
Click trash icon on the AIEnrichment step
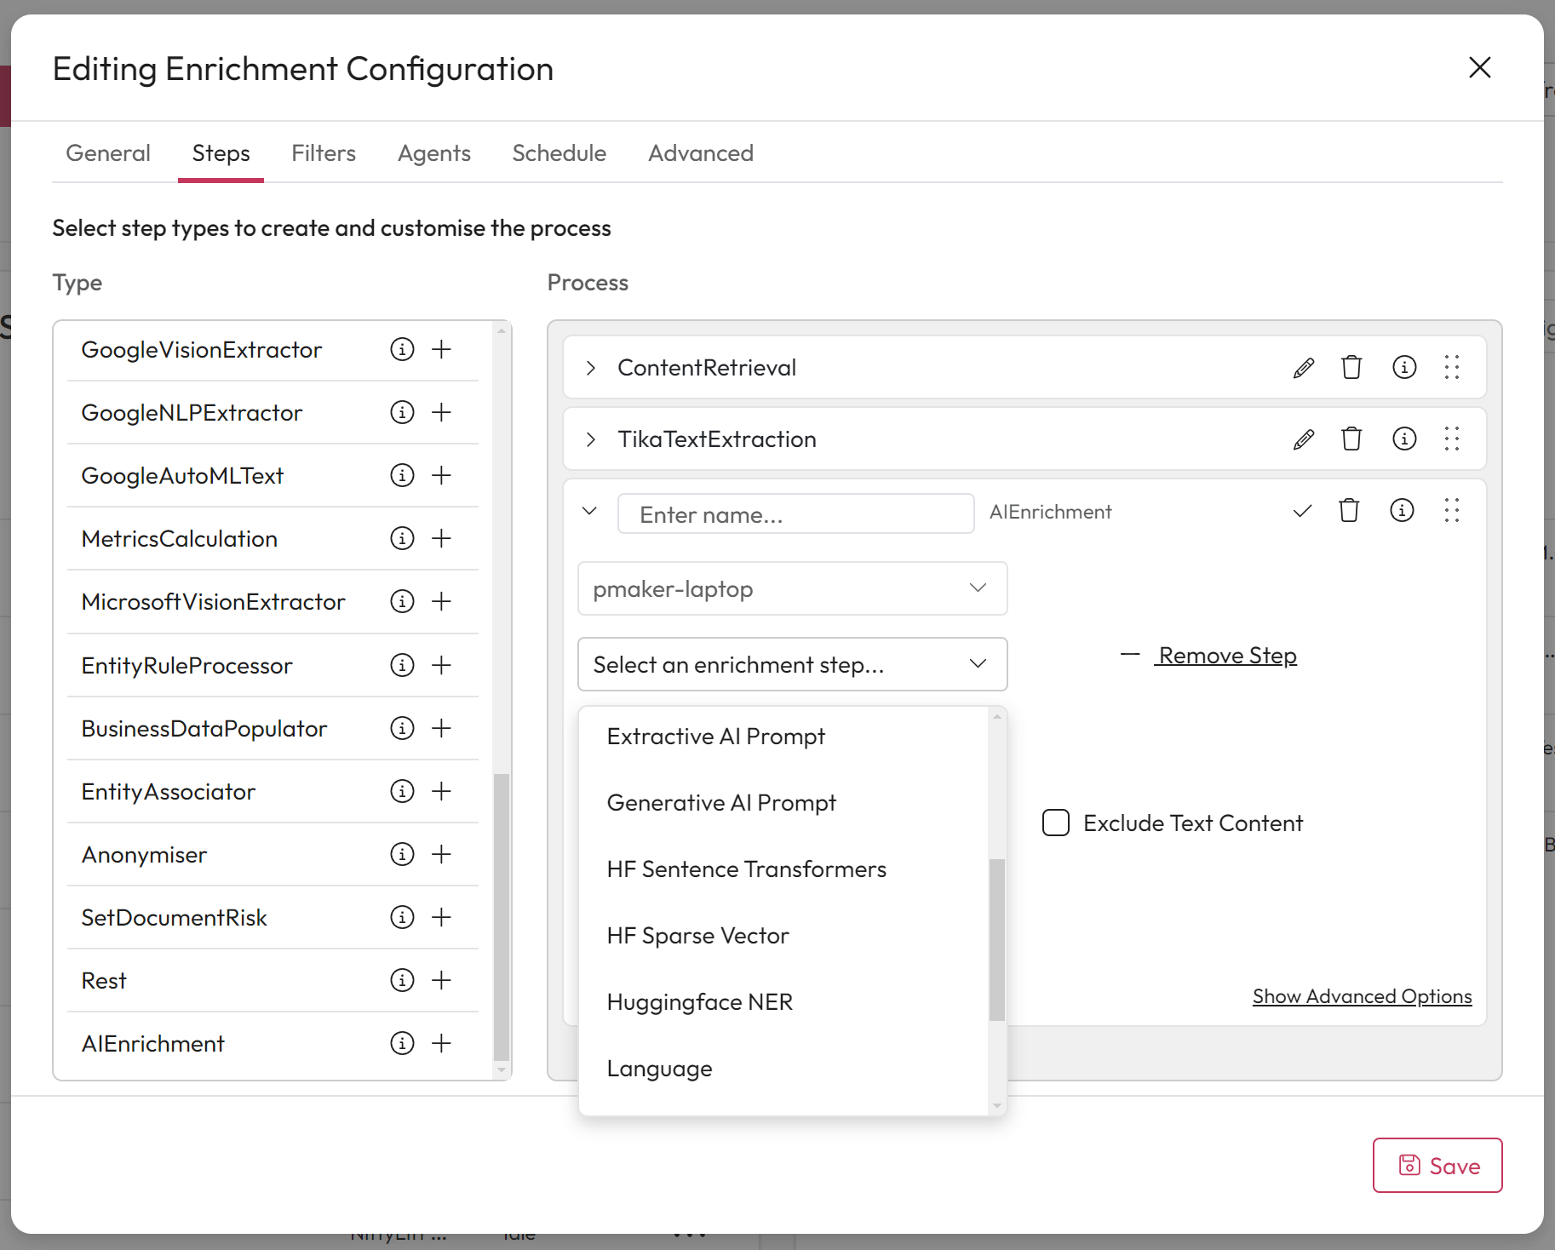1349,511
